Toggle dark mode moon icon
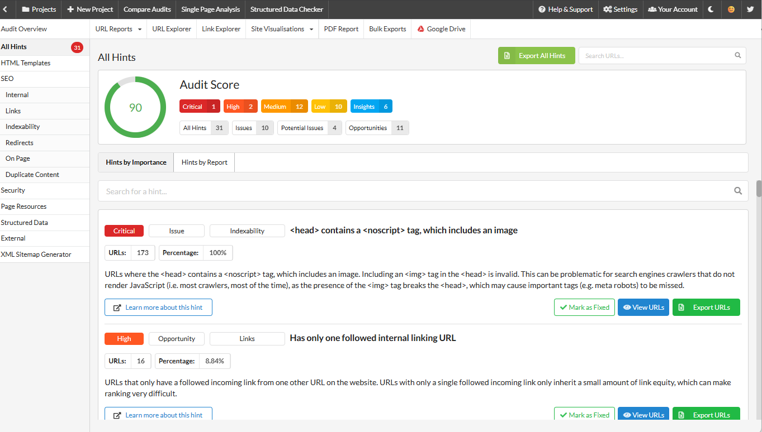 711,9
